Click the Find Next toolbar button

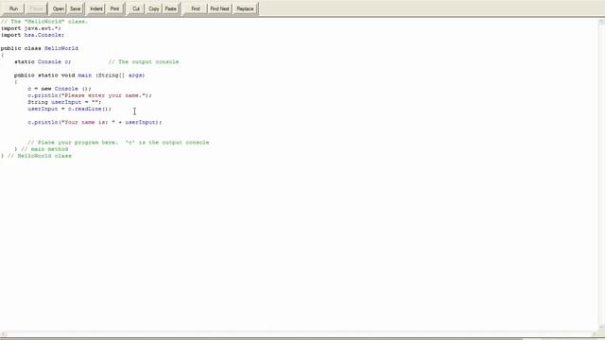point(219,8)
